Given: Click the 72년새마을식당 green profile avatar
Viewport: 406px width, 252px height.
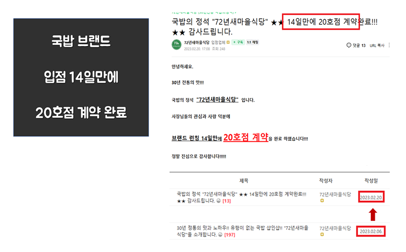Looking at the screenshot, I should tap(176, 44).
